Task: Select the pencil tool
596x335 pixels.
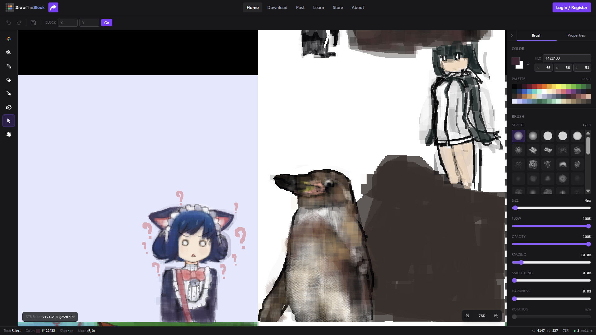Action: point(9,66)
